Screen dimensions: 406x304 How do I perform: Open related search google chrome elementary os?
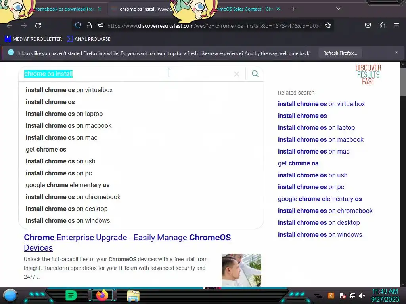click(320, 199)
